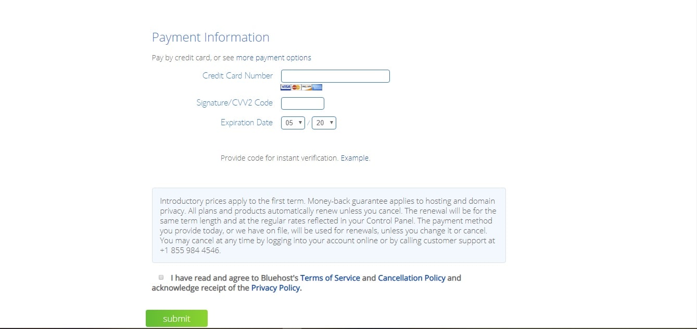697x329 pixels.
Task: Click the Payment Information heading
Action: pyautogui.click(x=211, y=37)
